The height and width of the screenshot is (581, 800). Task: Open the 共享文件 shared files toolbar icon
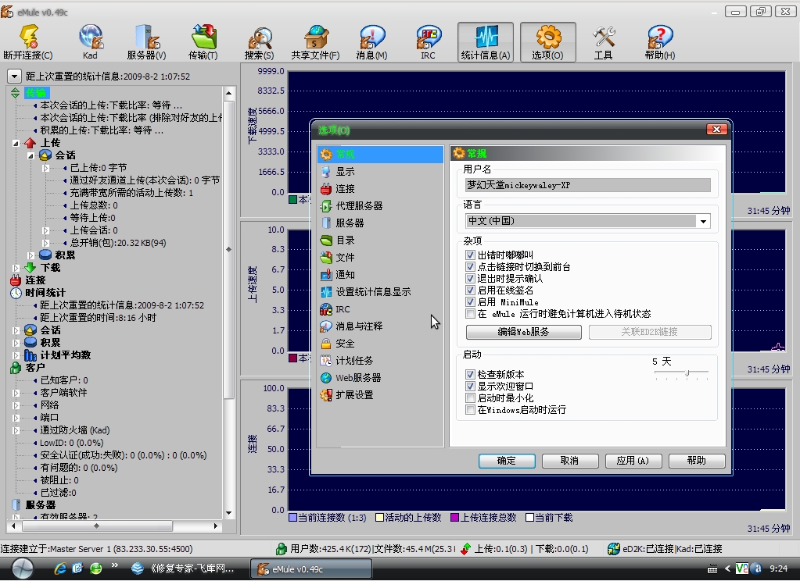point(315,42)
